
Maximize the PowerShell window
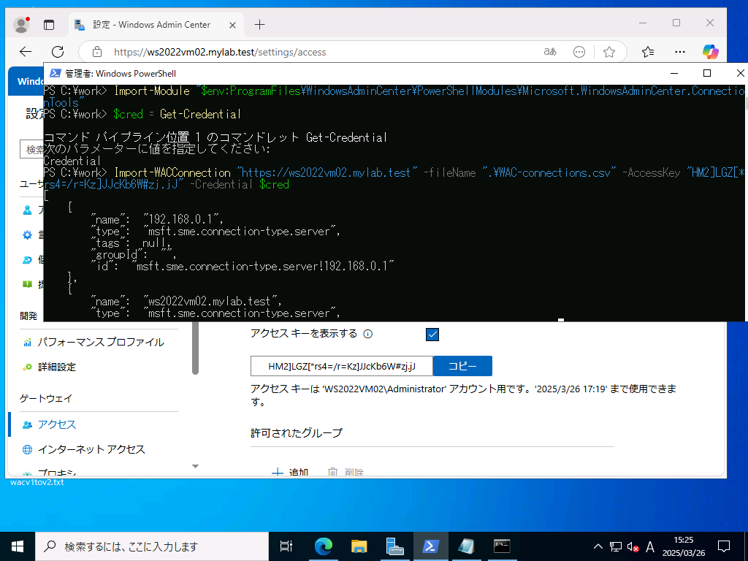(707, 73)
